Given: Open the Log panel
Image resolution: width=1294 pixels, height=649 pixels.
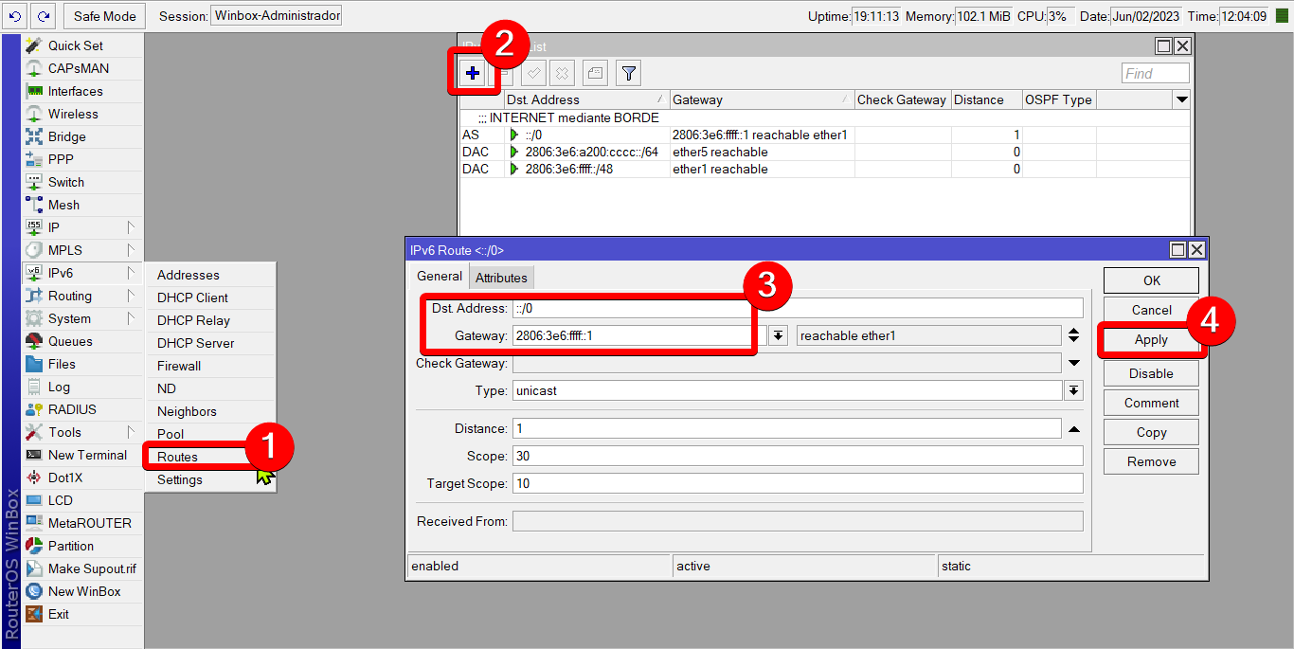Looking at the screenshot, I should pyautogui.click(x=61, y=387).
